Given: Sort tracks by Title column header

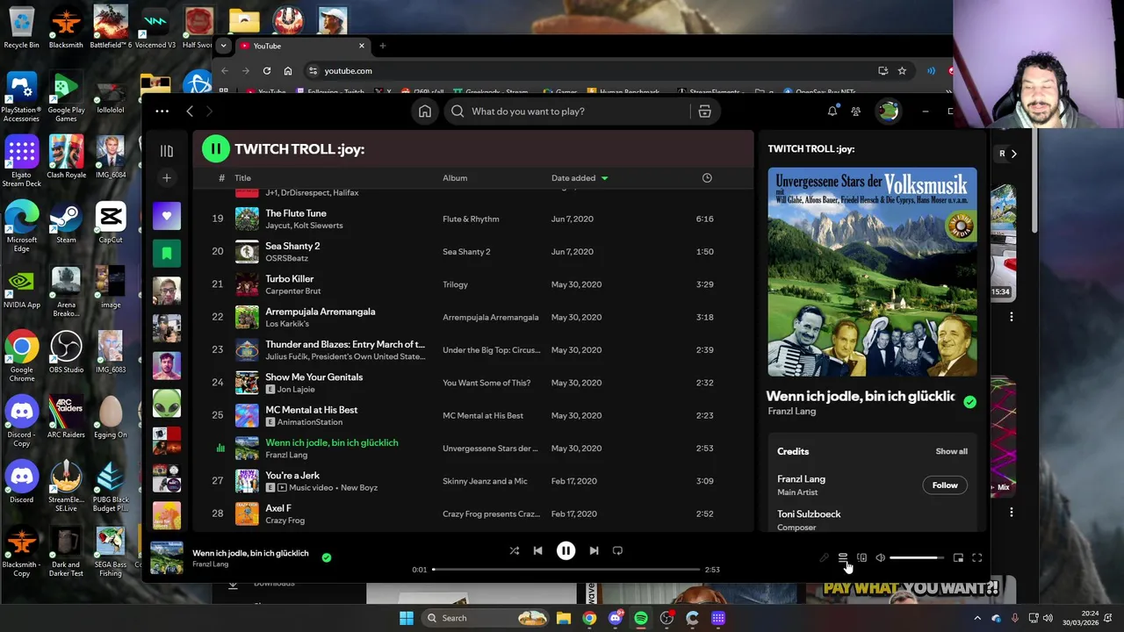Looking at the screenshot, I should [242, 178].
